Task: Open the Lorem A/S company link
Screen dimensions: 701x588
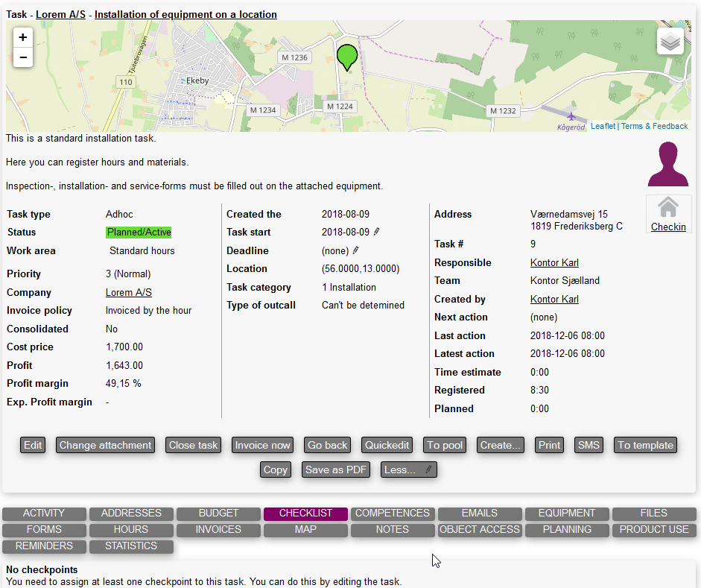Action: [128, 293]
